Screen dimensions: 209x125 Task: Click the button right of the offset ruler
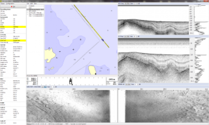112,79
